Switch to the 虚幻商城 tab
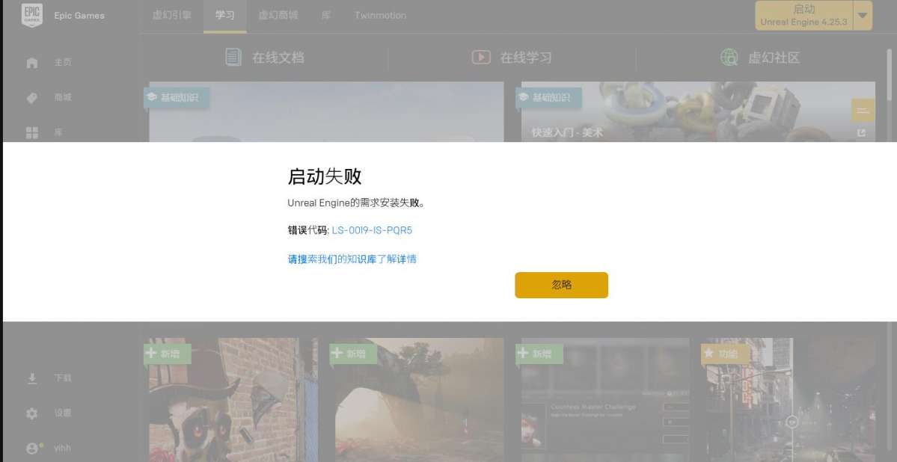This screenshot has height=462, width=897. [x=278, y=16]
